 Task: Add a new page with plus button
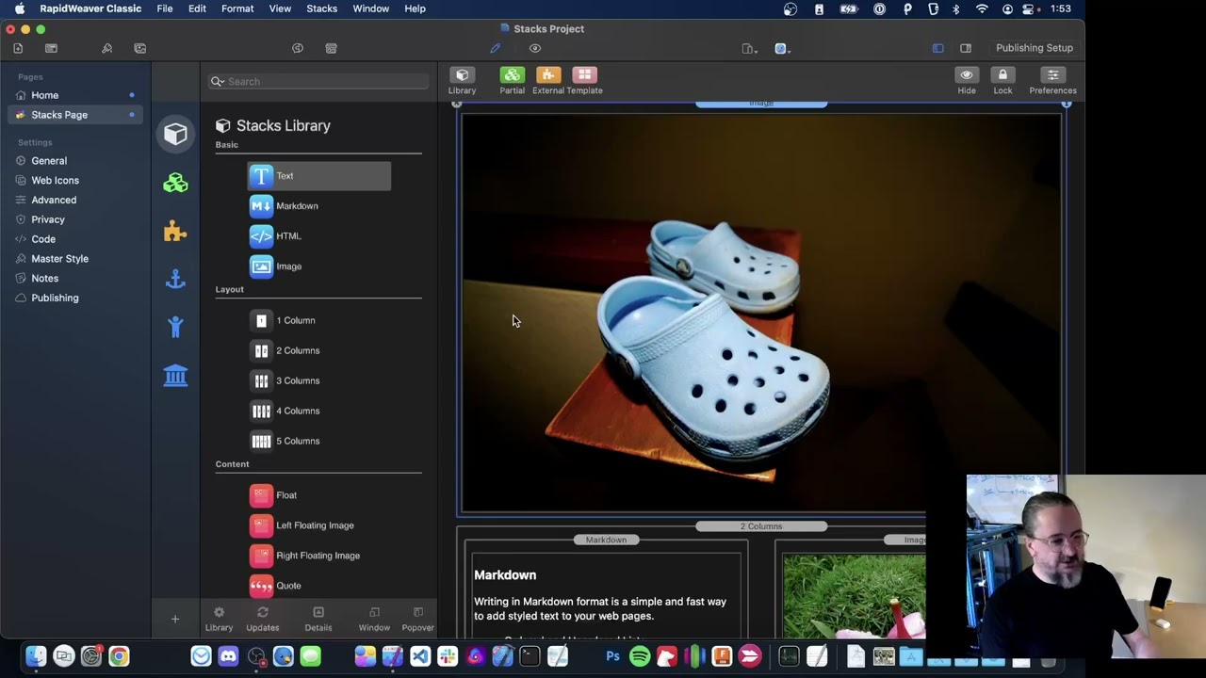(x=174, y=619)
